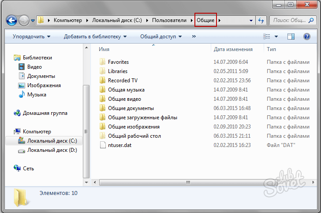Go back with the blue Back arrow
Viewport: 321px width, 213px height.
pyautogui.click(x=11, y=20)
